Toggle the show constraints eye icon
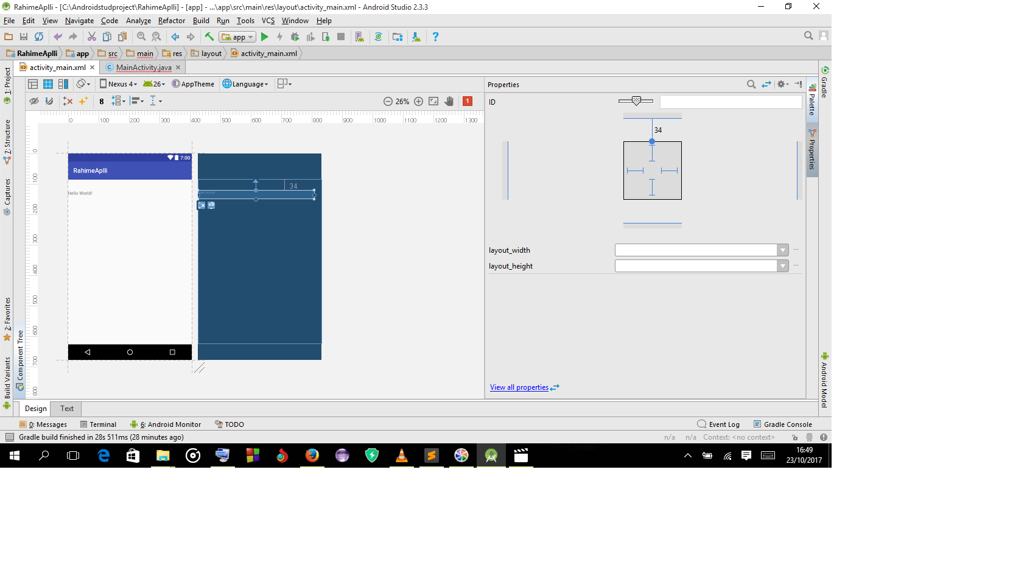The height and width of the screenshot is (570, 1013). pos(34,101)
